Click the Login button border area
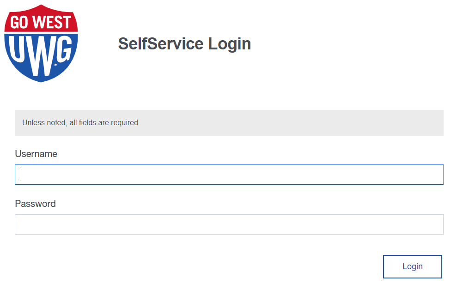Screen dimensions: 463x290 pyautogui.click(x=412, y=256)
